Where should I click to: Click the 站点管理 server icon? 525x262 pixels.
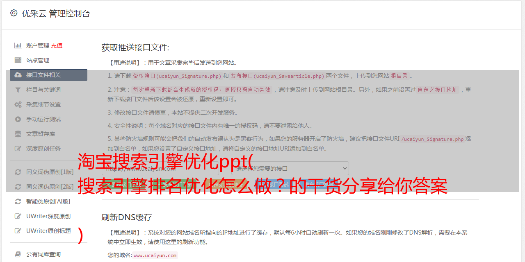18,60
